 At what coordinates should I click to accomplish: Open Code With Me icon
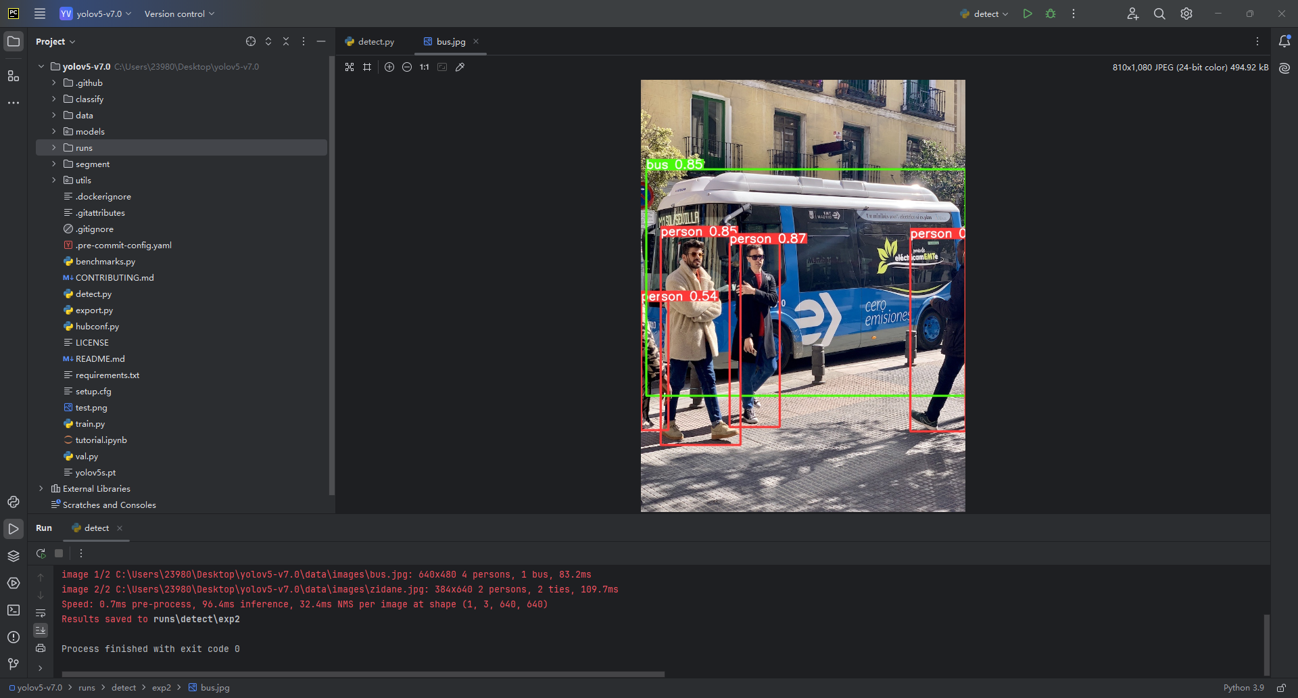tap(1133, 14)
